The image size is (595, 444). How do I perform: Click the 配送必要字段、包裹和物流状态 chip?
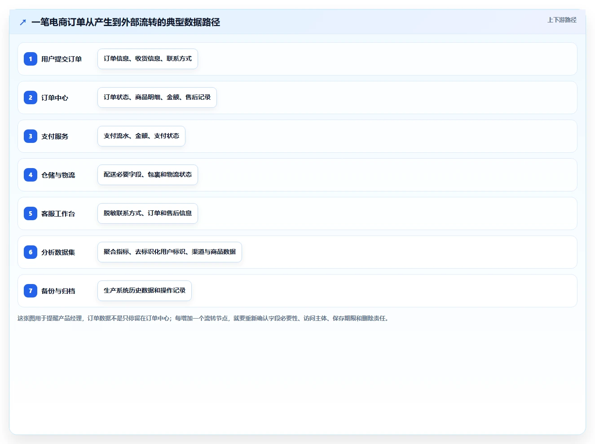(x=148, y=175)
